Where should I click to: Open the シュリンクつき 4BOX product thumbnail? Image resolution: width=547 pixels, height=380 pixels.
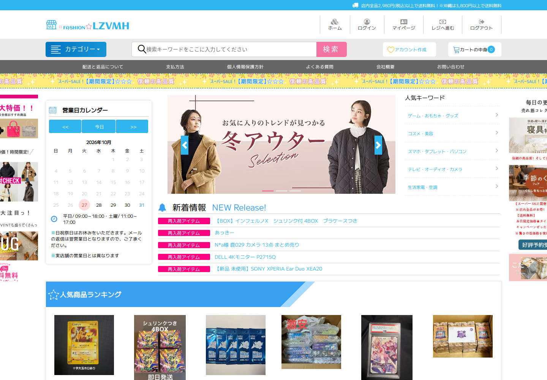pyautogui.click(x=160, y=347)
